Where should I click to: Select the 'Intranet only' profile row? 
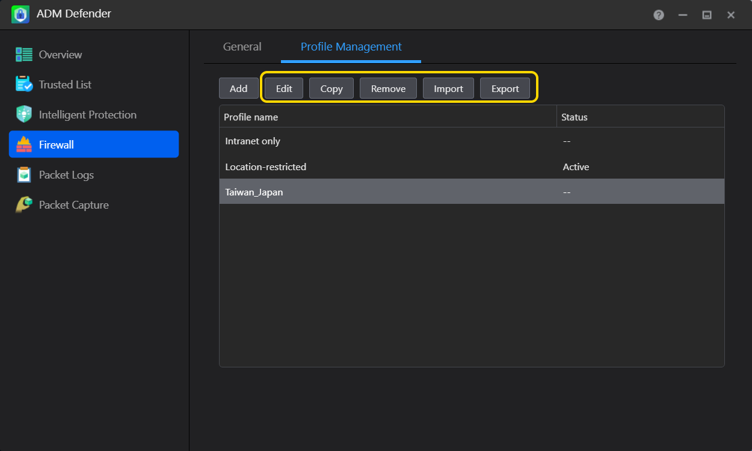point(472,141)
